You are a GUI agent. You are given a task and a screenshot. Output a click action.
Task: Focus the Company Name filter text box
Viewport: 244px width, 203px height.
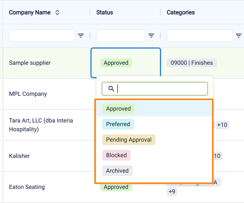click(x=42, y=36)
